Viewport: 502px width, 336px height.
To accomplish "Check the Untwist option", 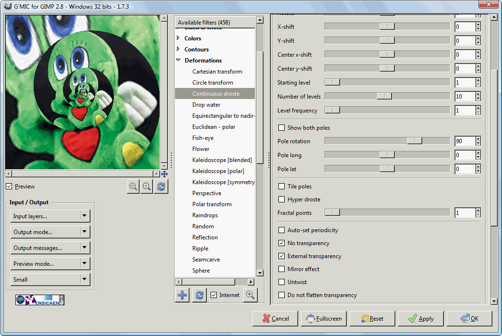I will tap(281, 282).
